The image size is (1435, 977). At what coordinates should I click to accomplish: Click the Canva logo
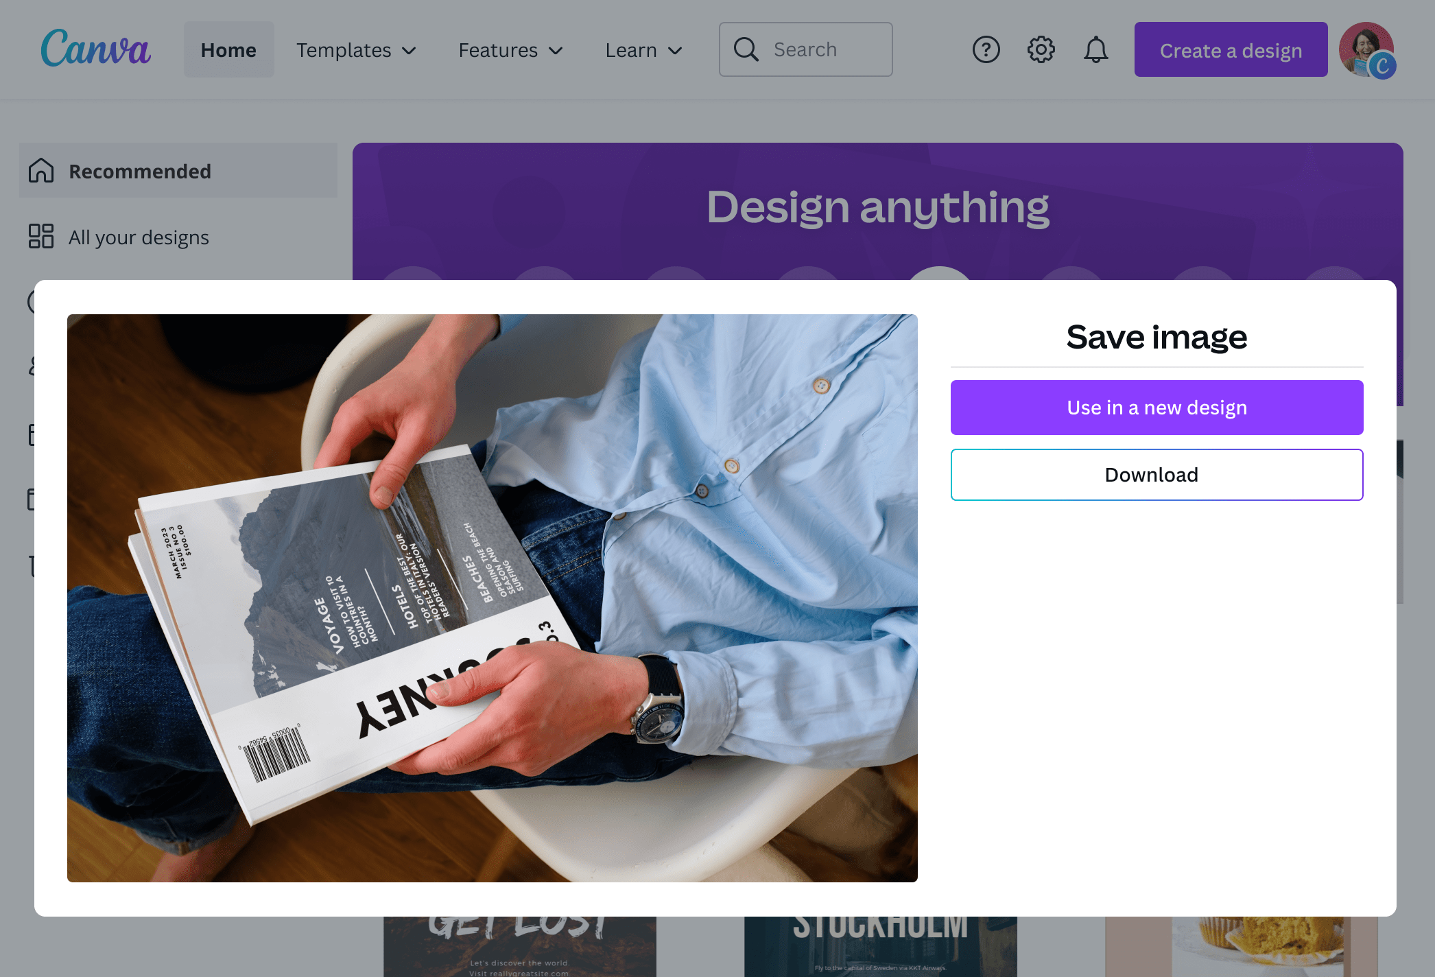pos(96,49)
